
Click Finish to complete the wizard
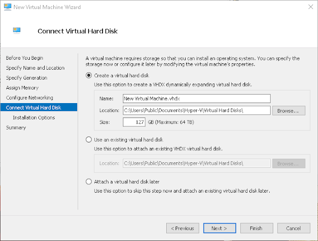256,228
